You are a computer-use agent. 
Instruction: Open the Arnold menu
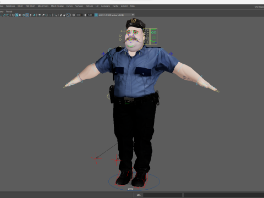point(124,6)
